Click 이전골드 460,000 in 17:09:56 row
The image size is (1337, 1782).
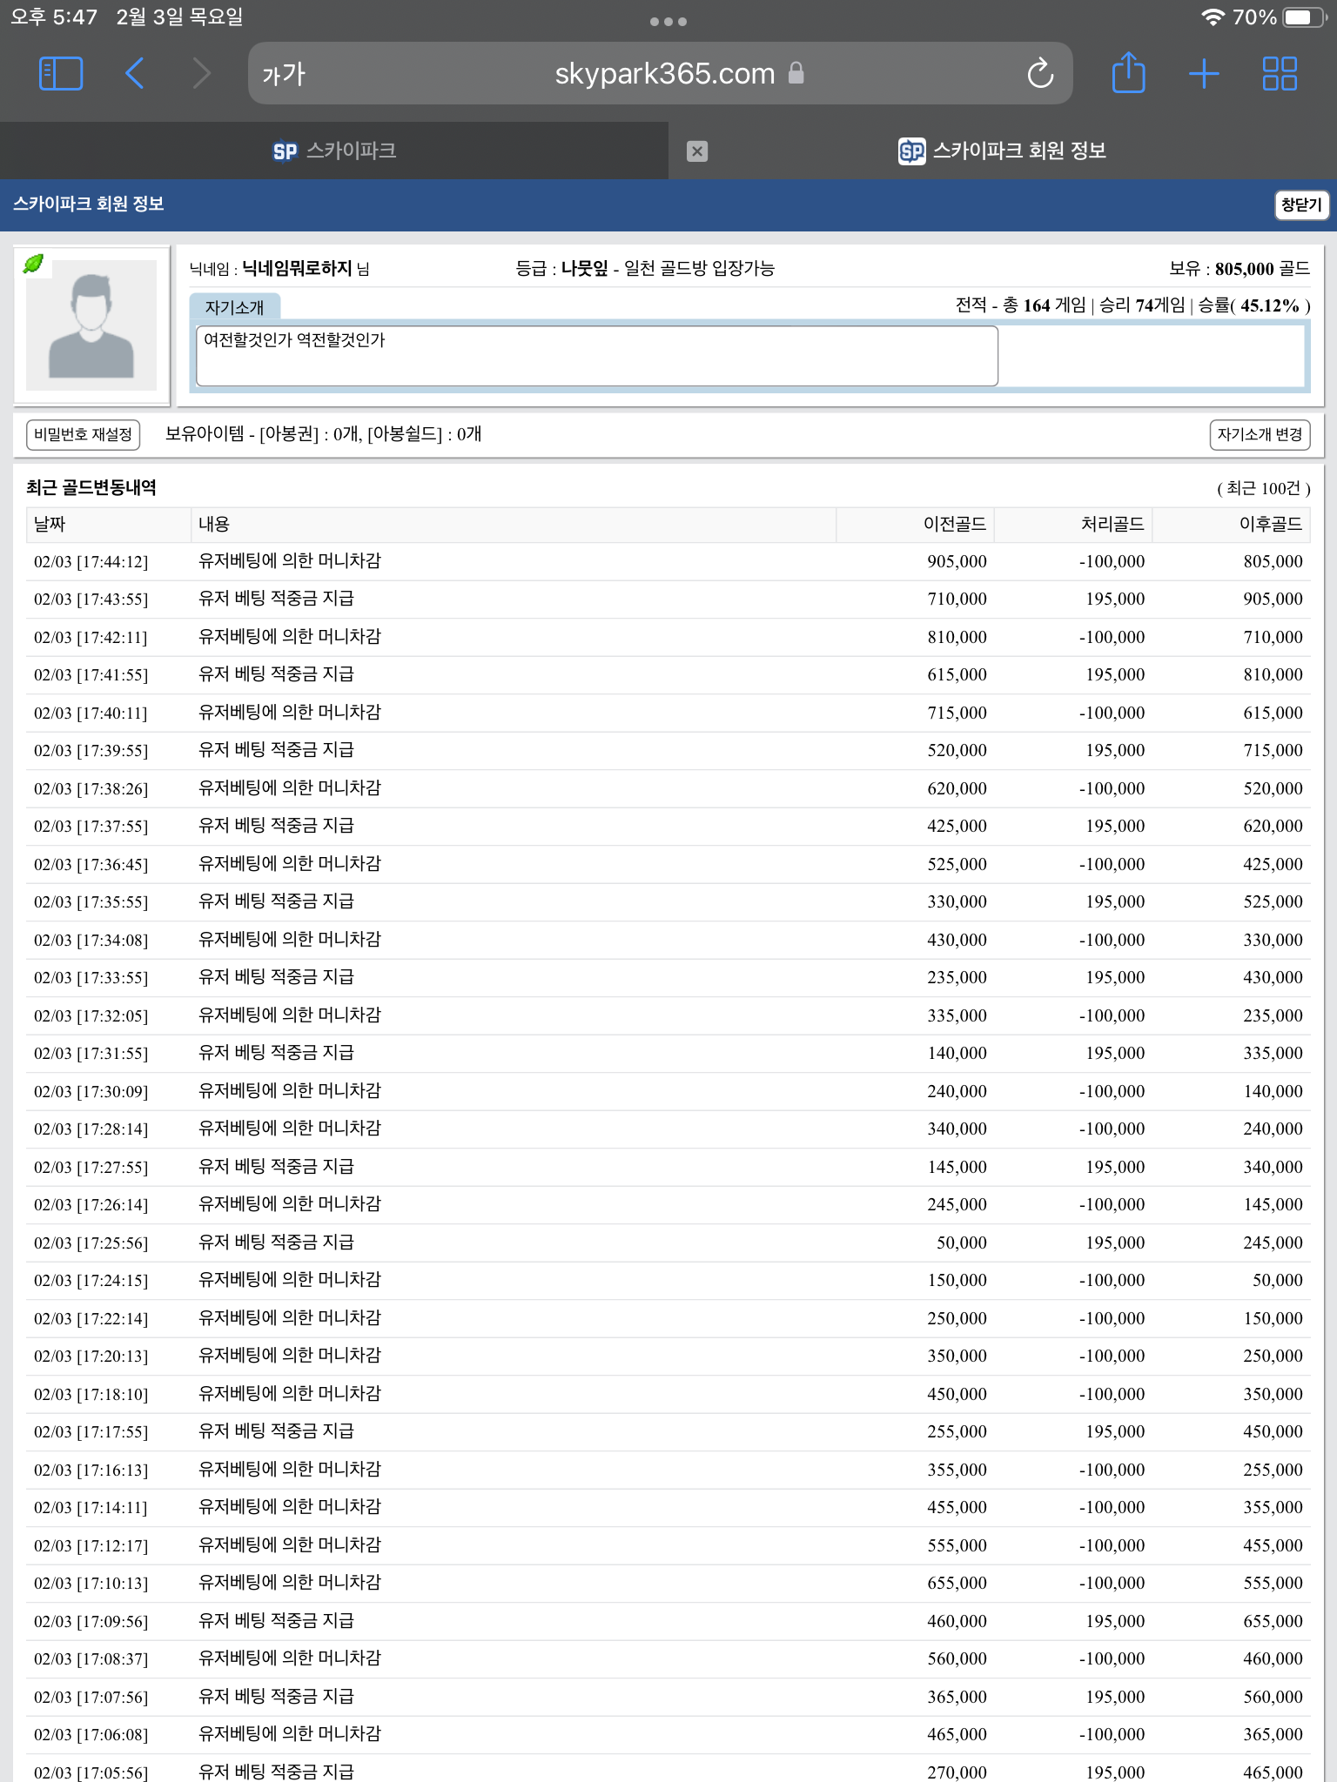click(957, 1621)
